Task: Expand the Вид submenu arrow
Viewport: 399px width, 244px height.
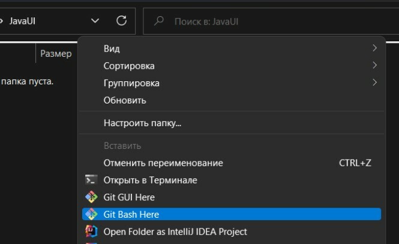Action: (x=374, y=48)
